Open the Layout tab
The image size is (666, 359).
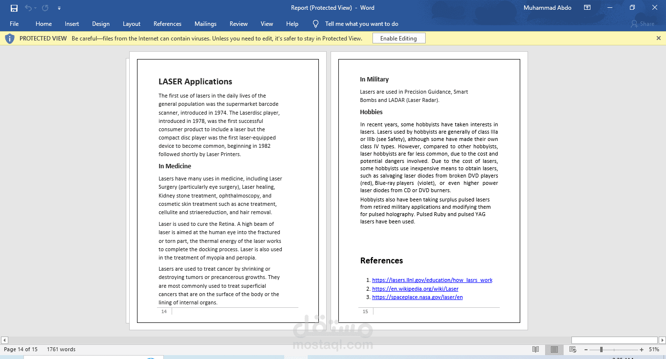(x=132, y=24)
